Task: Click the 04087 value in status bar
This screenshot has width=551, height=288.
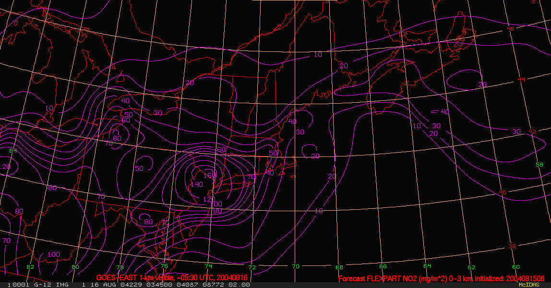Action: coord(187,285)
